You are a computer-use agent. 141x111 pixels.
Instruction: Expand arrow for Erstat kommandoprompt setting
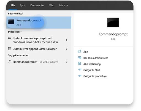tap(67, 40)
